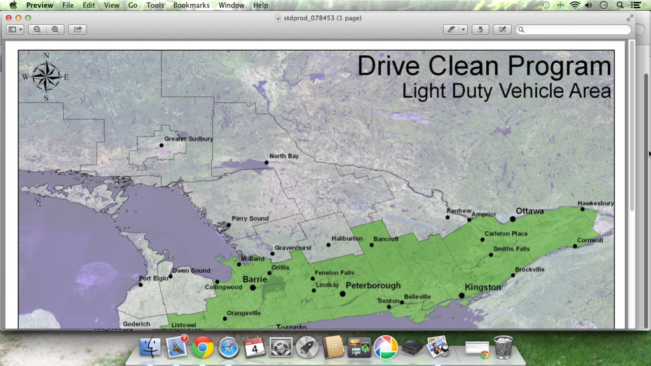
Task: Click the Wi-Fi status icon
Action: 575,5
